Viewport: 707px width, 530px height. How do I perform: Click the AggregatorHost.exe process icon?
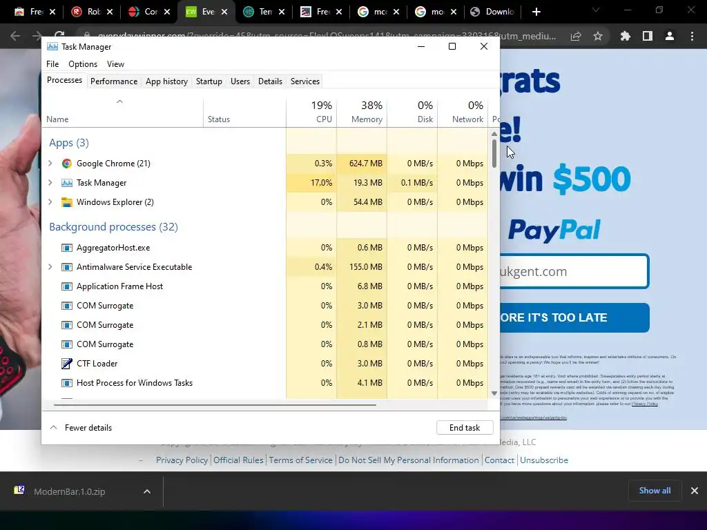[x=67, y=248]
